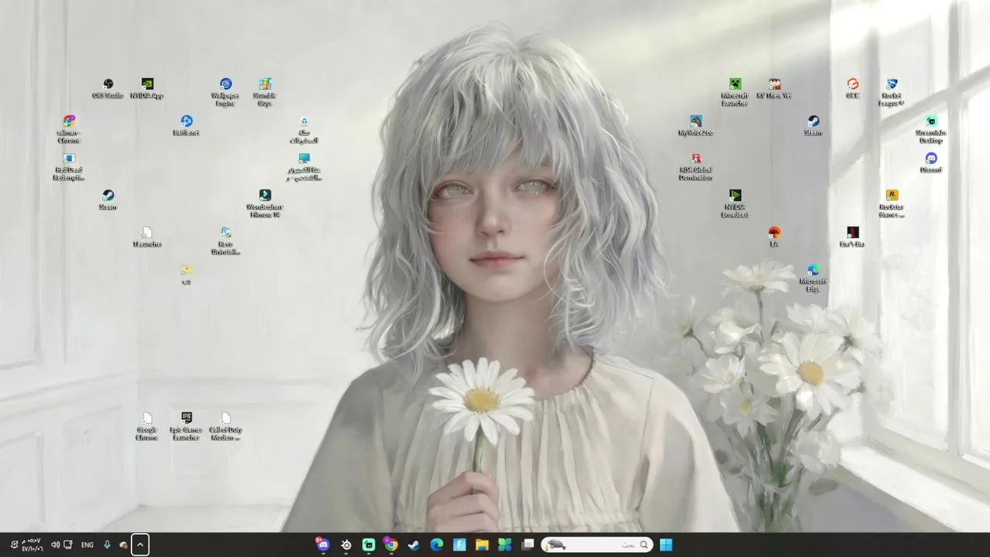
Task: Select the orange GEC desktop shortcut
Action: (x=852, y=88)
